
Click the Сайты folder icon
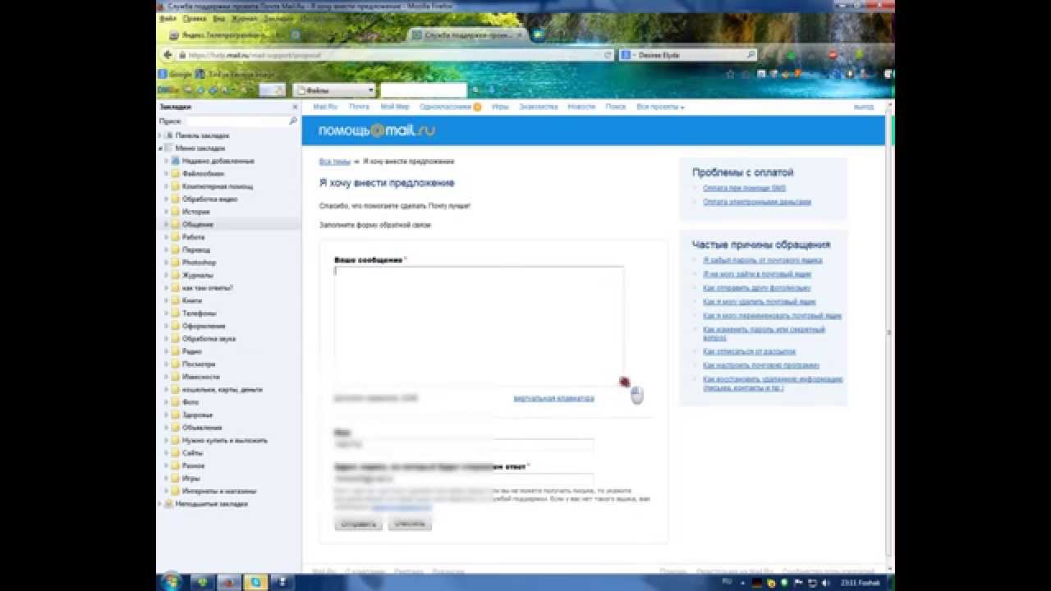175,453
